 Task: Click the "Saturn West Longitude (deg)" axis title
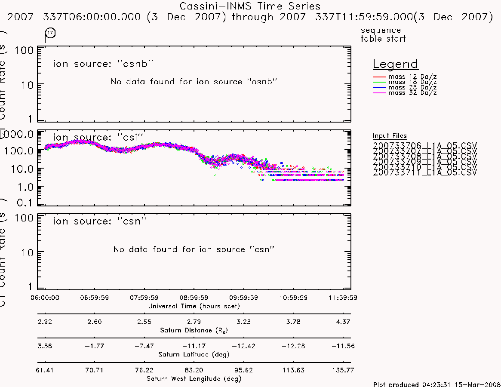[x=194, y=379]
